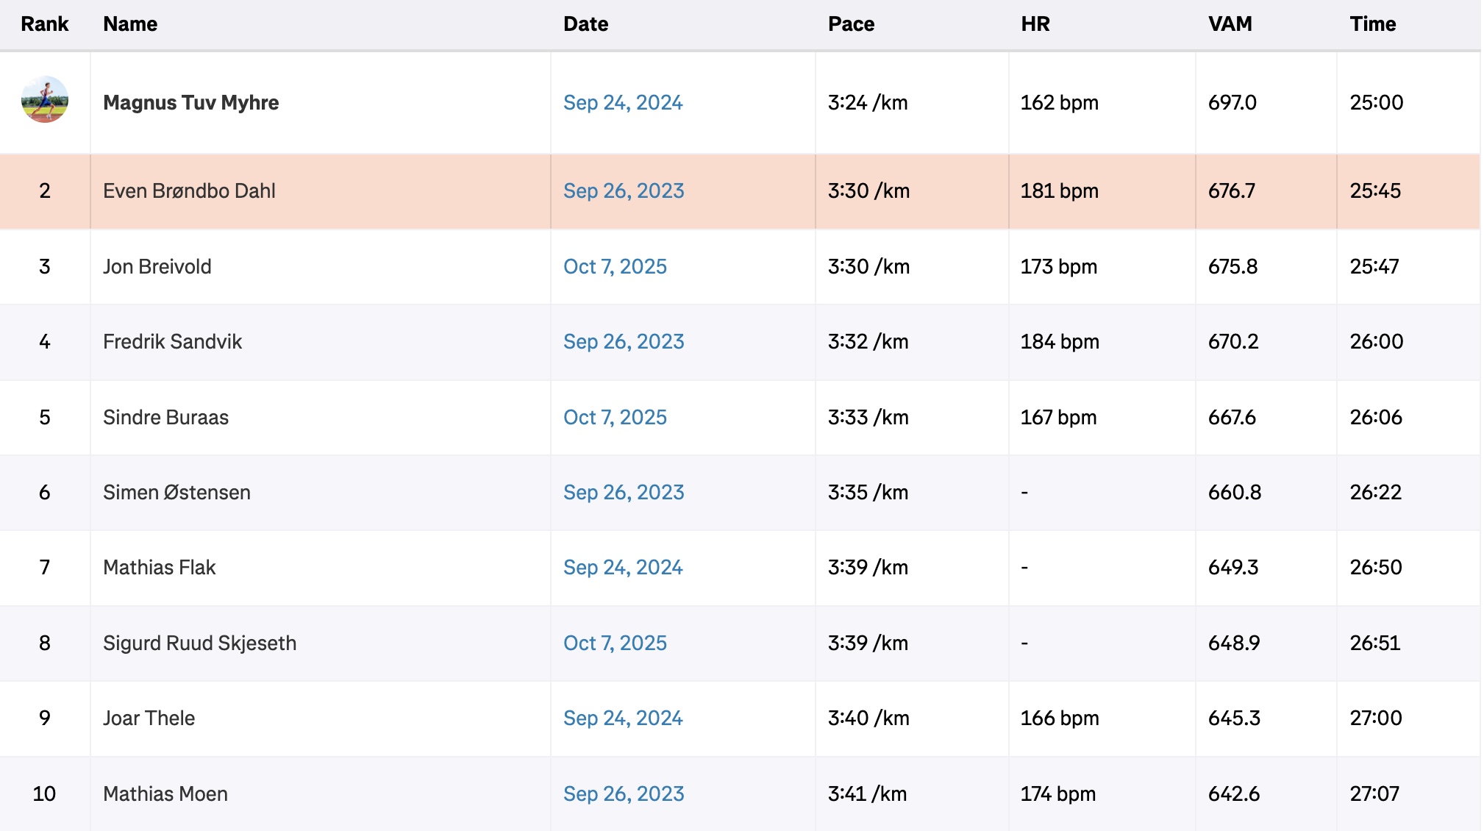The width and height of the screenshot is (1484, 831).
Task: Click the Pace column header
Action: pos(851,24)
